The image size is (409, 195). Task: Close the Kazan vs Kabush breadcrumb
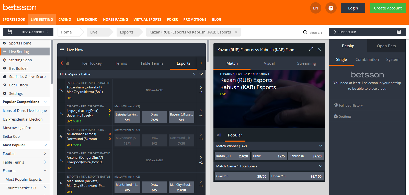[x=236, y=32]
